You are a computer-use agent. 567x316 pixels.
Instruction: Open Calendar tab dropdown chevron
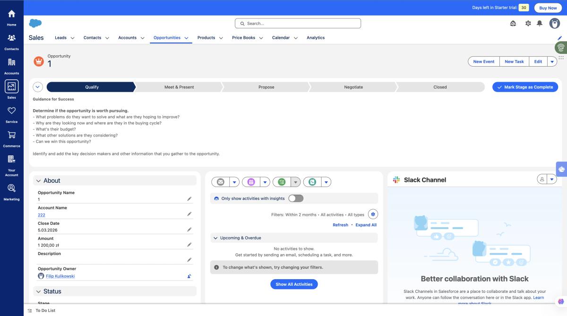coord(295,38)
